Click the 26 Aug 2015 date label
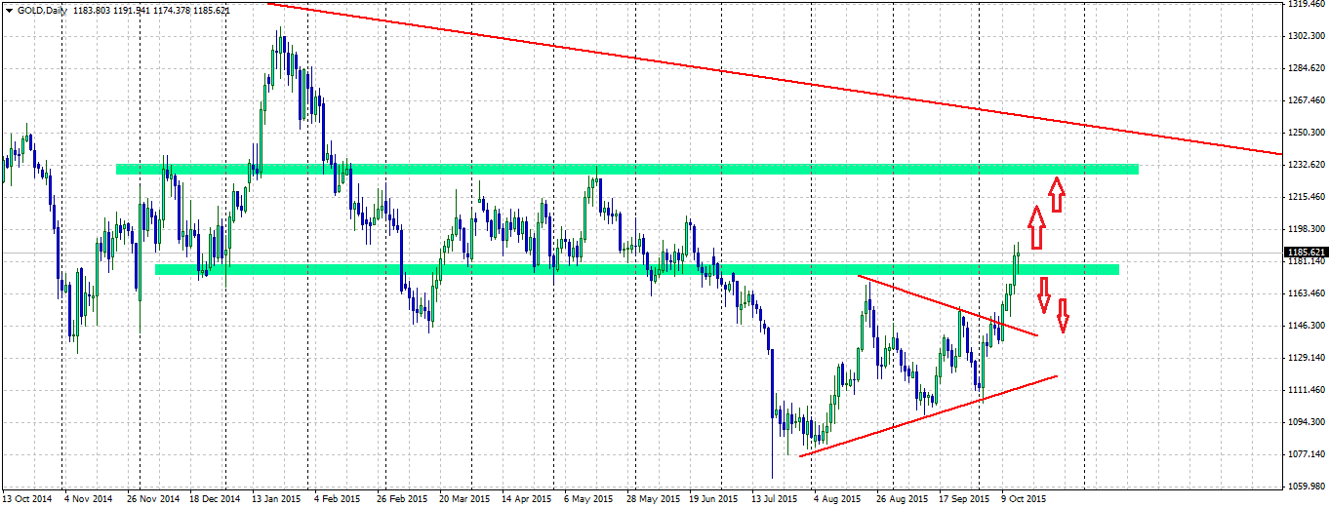 pos(903,498)
